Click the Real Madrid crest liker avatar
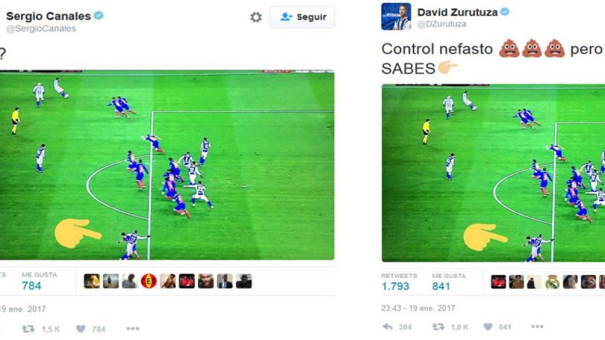The height and width of the screenshot is (340, 605). tap(552, 282)
